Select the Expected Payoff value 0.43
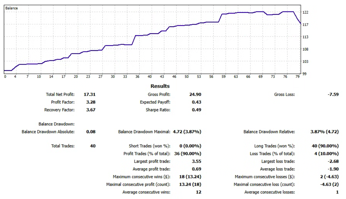346x199 pixels. [x=196, y=102]
